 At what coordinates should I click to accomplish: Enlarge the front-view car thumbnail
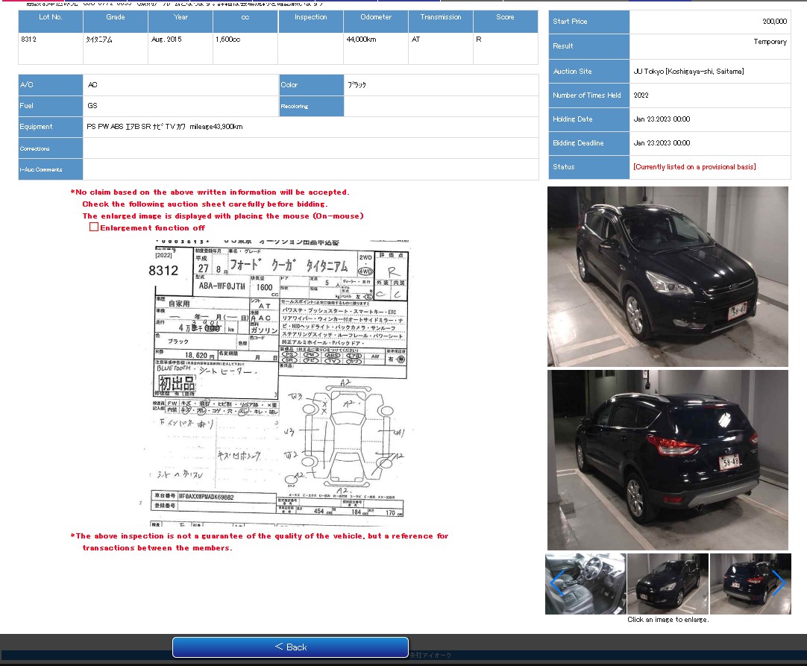click(668, 584)
